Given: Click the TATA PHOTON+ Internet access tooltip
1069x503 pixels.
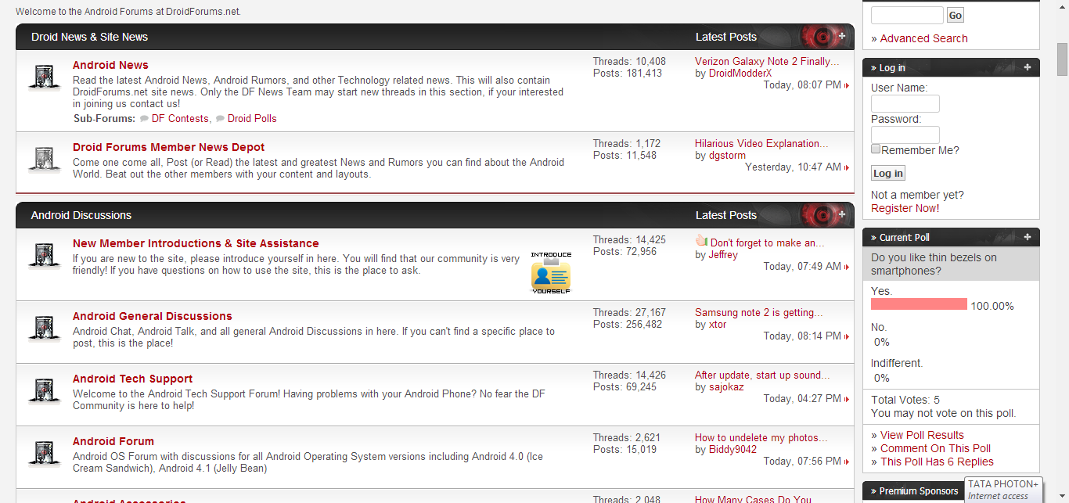Looking at the screenshot, I should [x=1003, y=490].
